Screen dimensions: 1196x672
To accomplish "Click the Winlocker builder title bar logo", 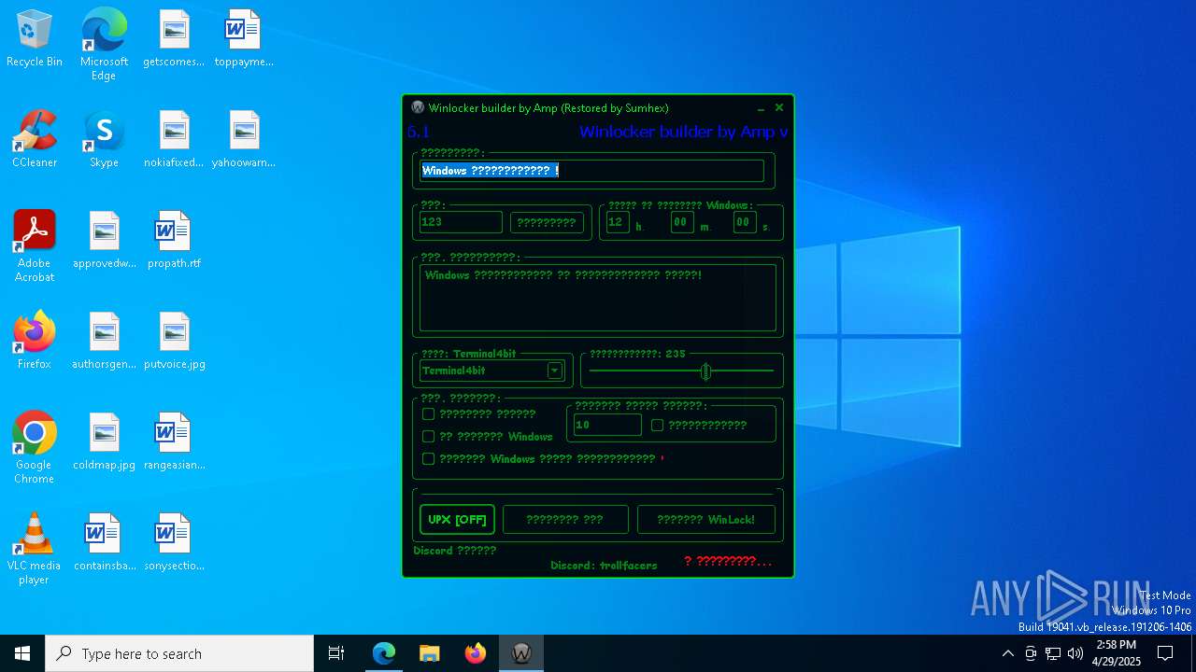I will (418, 107).
